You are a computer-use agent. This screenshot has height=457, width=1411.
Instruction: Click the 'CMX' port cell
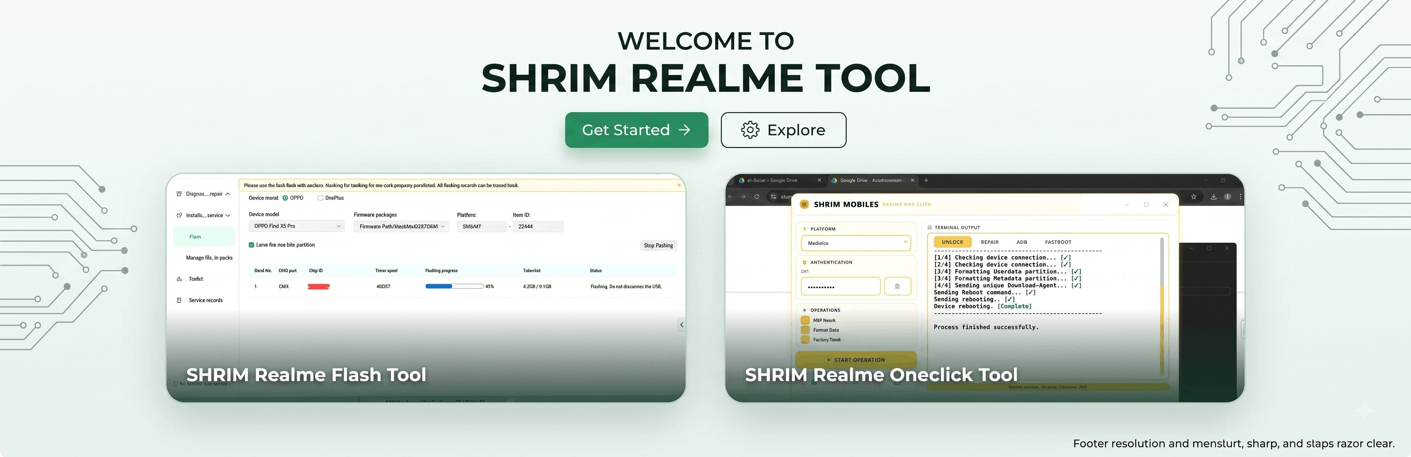tap(284, 286)
